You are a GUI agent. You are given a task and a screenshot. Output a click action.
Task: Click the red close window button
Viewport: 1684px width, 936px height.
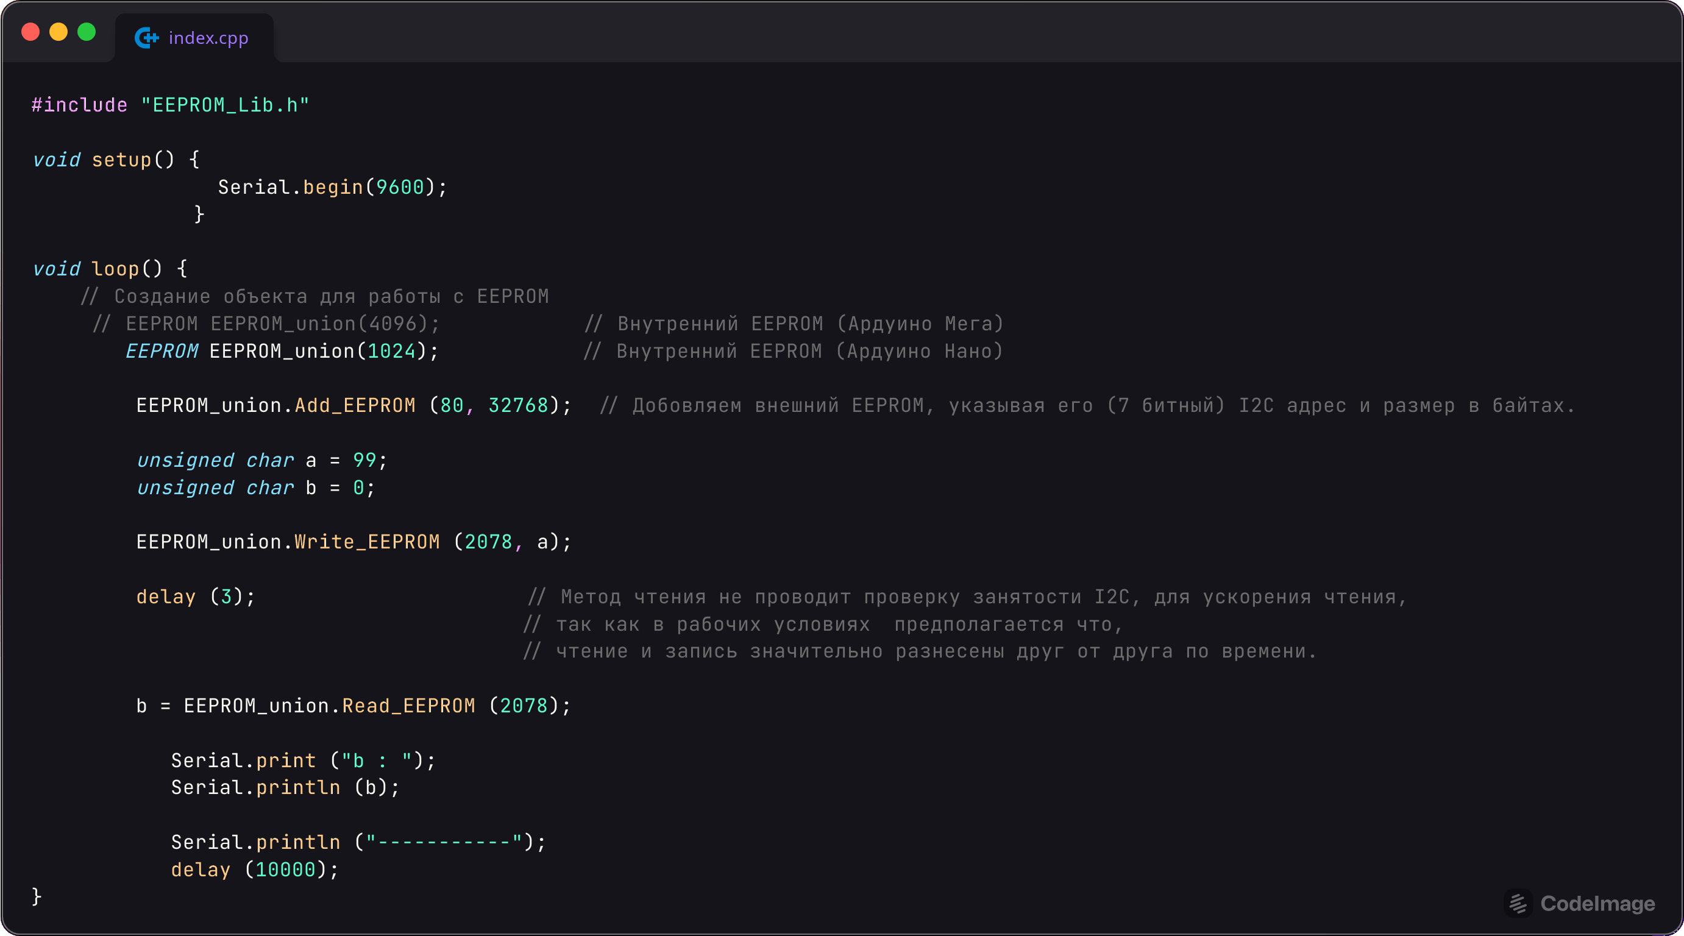click(x=30, y=31)
